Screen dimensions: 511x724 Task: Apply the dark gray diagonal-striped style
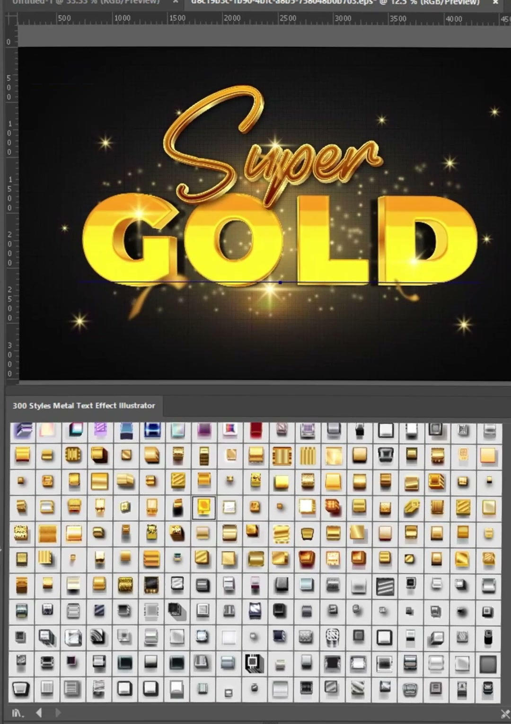point(385,586)
